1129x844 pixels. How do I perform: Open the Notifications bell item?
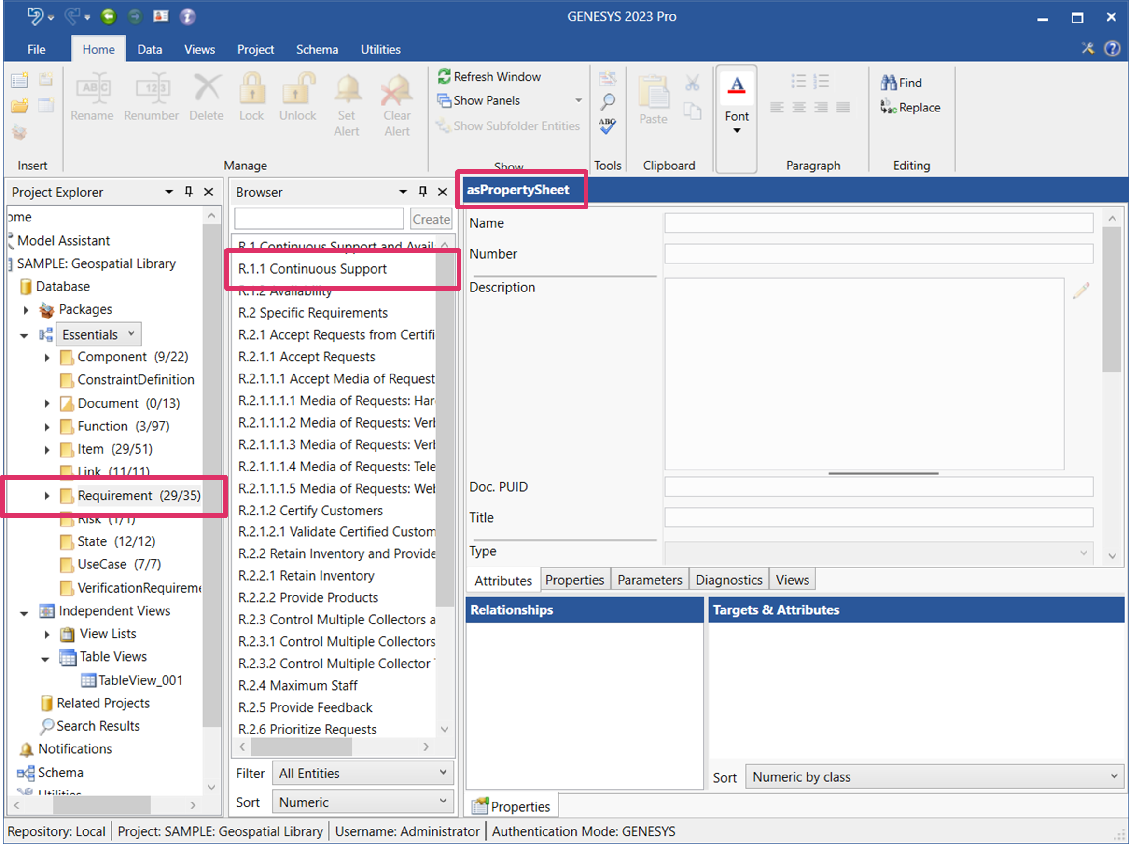(74, 748)
